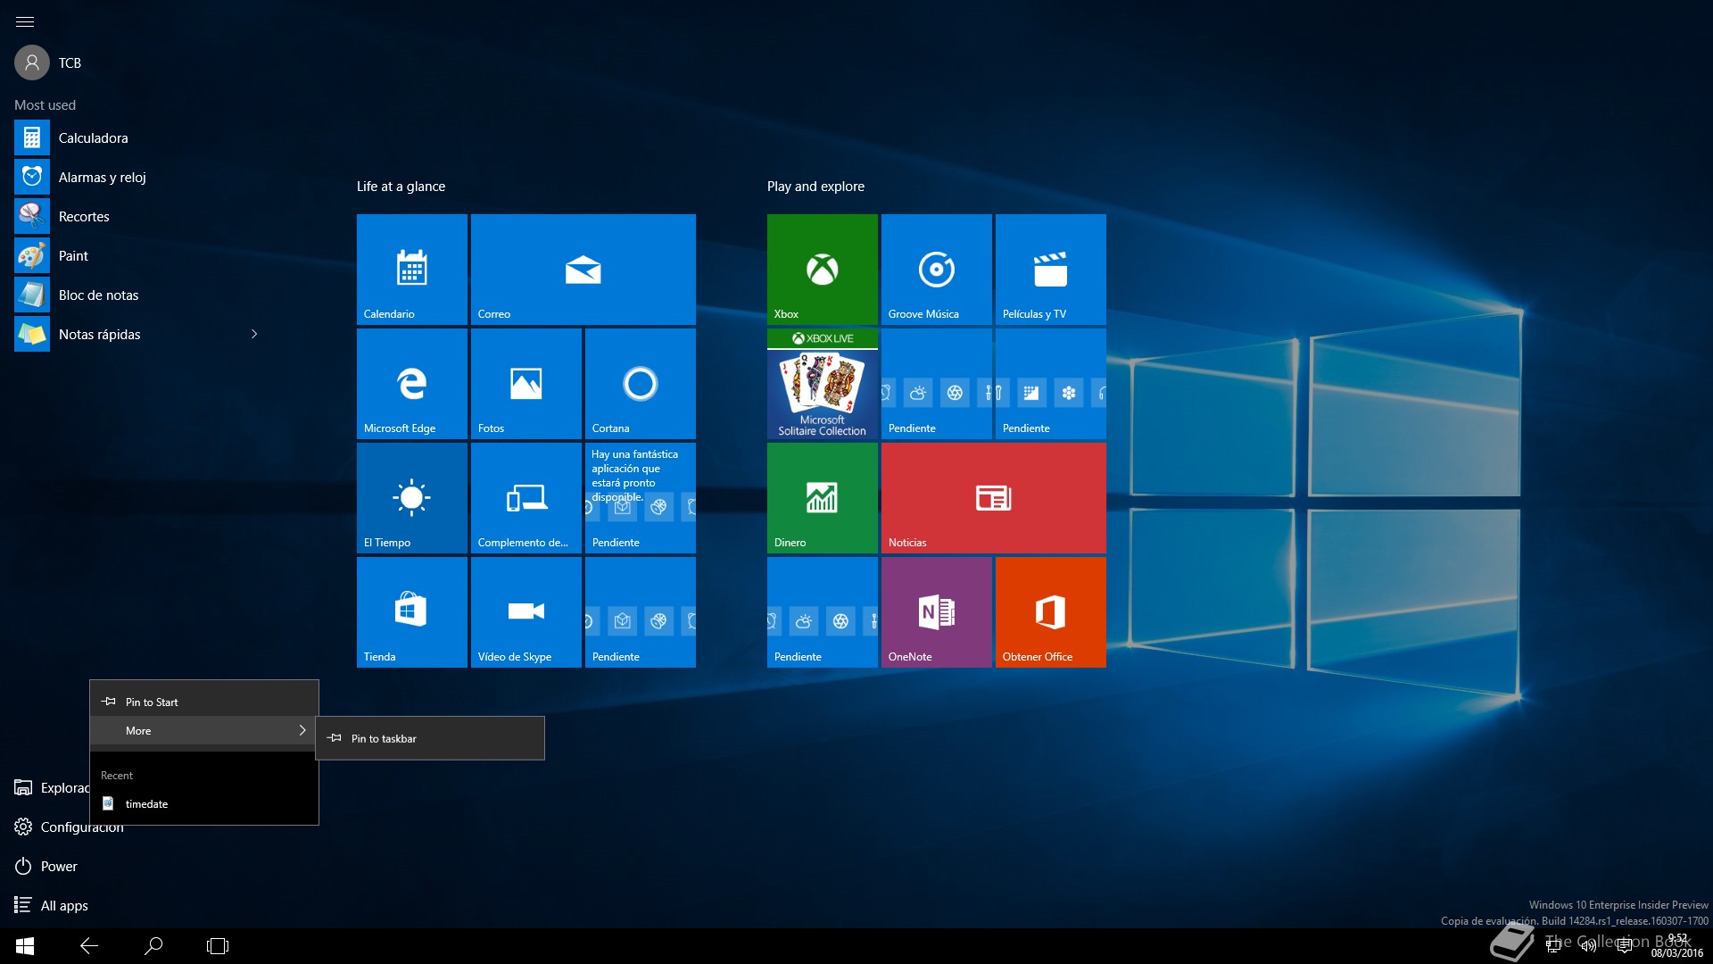
Task: Click the Power button
Action: point(46,866)
